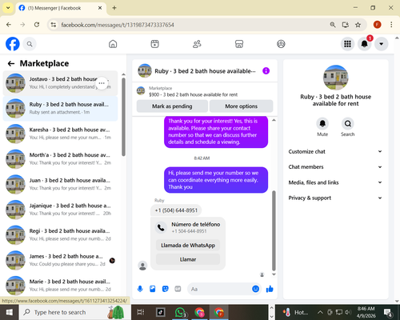Image resolution: width=400 pixels, height=320 pixels.
Task: Open the three-dot options on Jostavo chat
Action: [x=102, y=83]
